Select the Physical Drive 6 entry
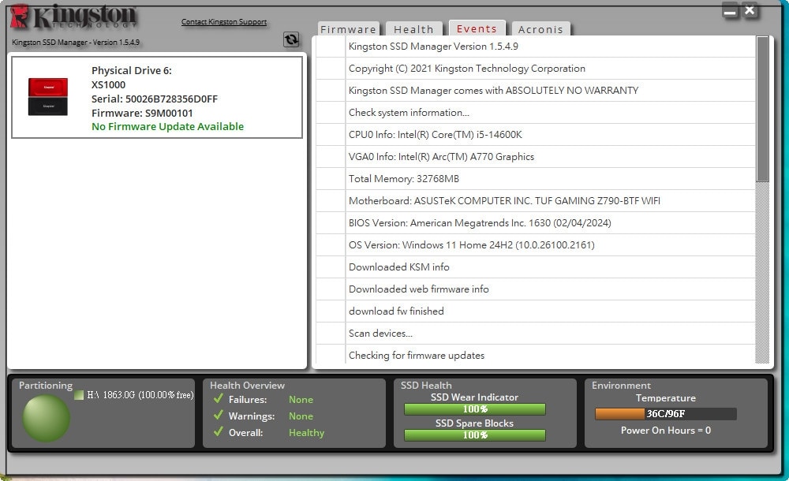 (x=157, y=98)
